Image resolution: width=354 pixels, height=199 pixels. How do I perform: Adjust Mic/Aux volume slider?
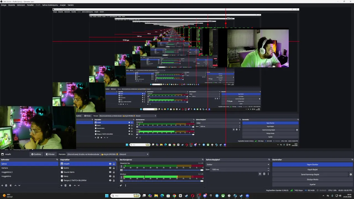pyautogui.click(x=163, y=181)
